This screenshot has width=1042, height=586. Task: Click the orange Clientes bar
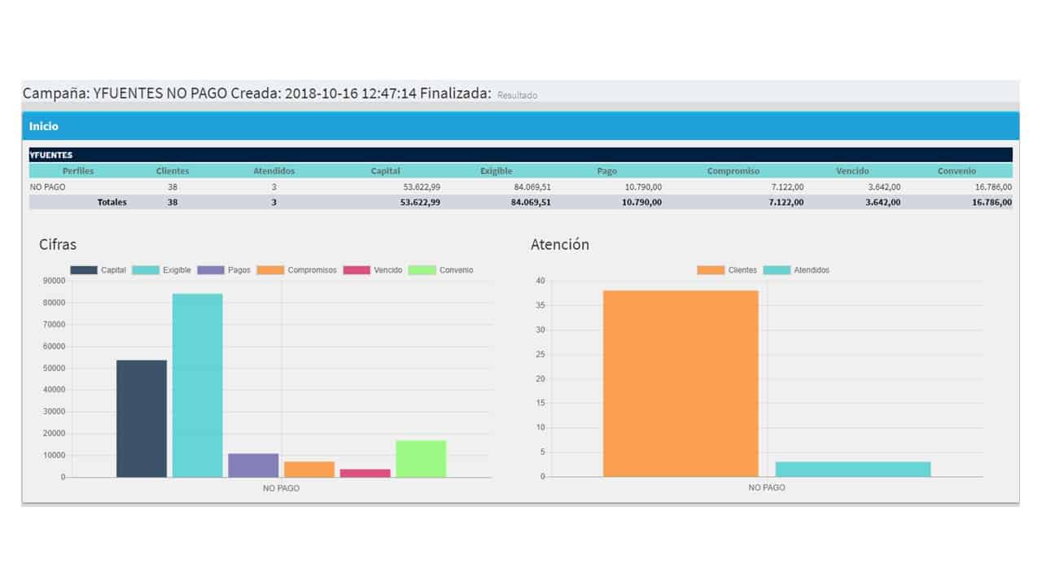pos(681,383)
